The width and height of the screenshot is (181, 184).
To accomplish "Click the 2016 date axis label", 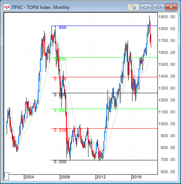I will pyautogui.click(x=137, y=177).
